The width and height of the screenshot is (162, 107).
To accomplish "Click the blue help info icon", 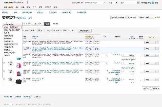I will pyautogui.click(x=153, y=3).
